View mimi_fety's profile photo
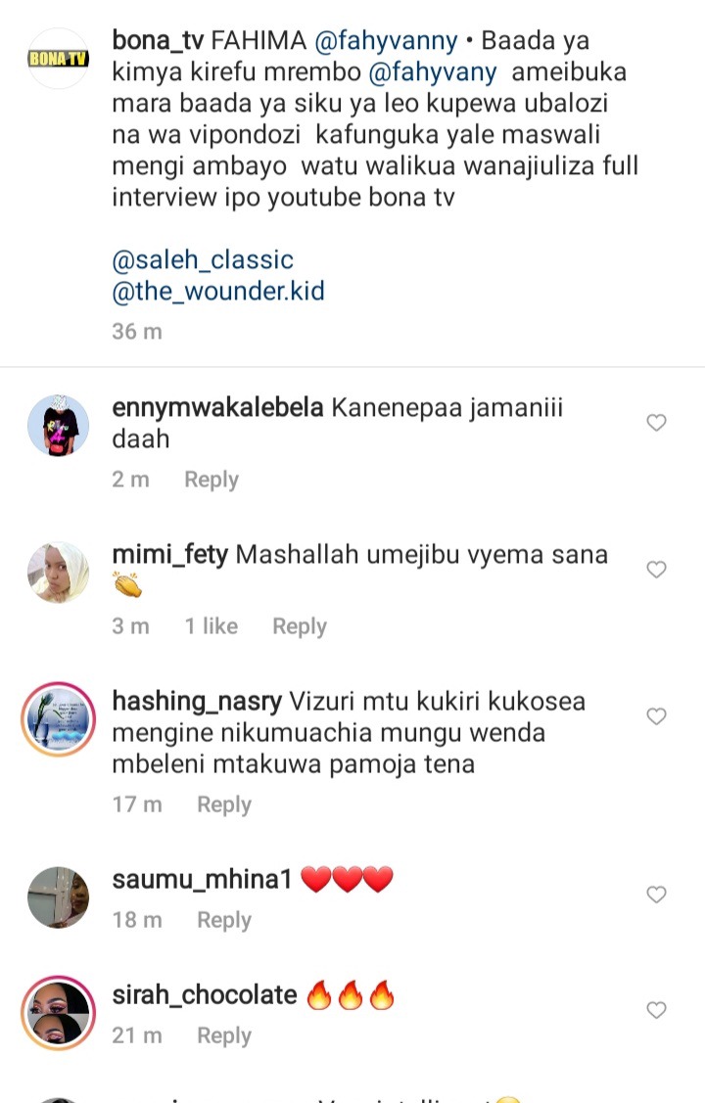 tap(59, 573)
